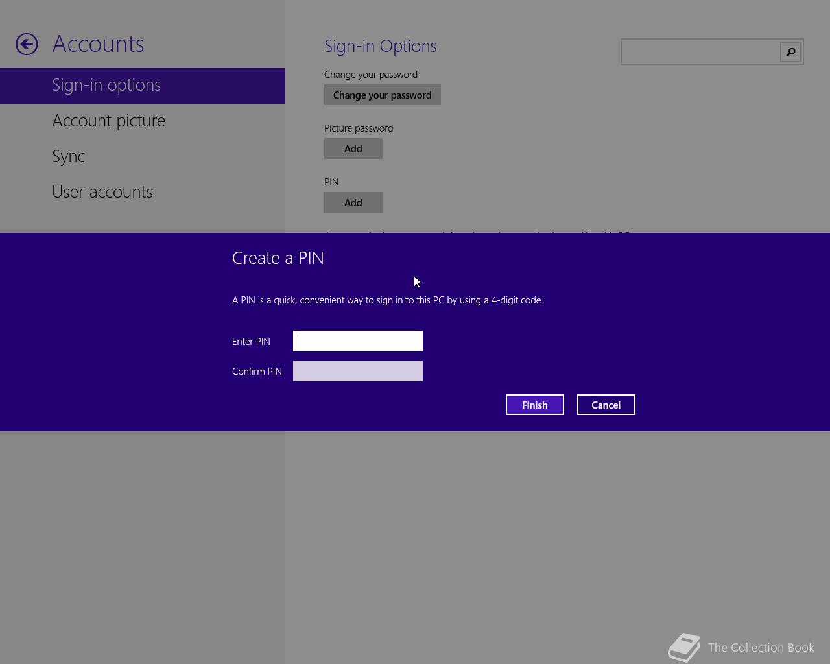The width and height of the screenshot is (830, 664).
Task: Click the Accounts page title
Action: point(99,44)
